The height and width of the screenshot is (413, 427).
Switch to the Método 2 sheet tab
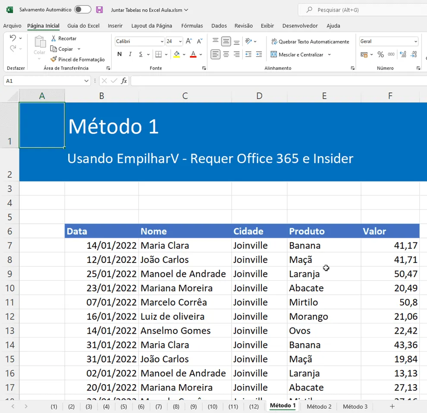point(319,407)
